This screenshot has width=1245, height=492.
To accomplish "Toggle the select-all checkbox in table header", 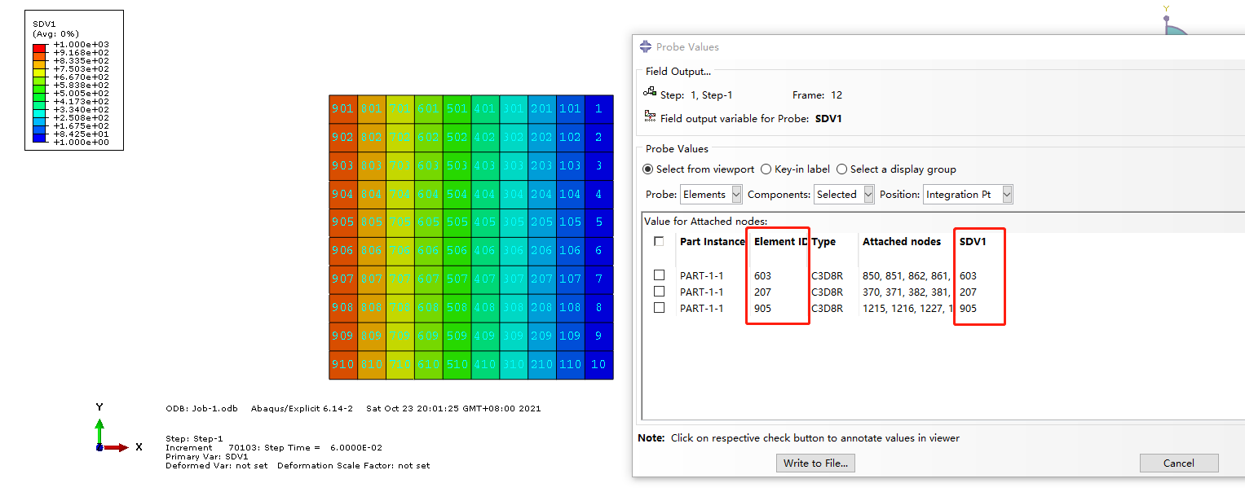I will coord(659,241).
